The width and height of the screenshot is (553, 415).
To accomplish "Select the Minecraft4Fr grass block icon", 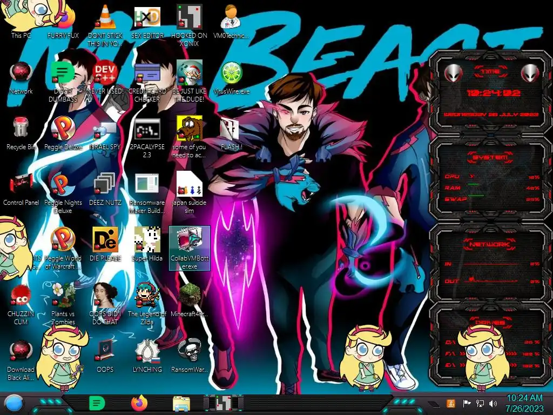I will (190, 300).
